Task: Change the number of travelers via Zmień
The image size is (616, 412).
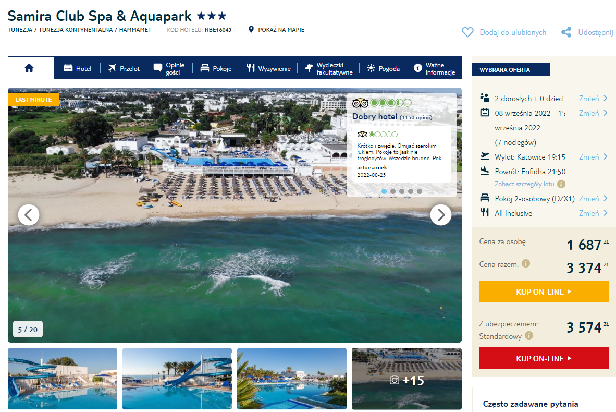Action: 593,98
